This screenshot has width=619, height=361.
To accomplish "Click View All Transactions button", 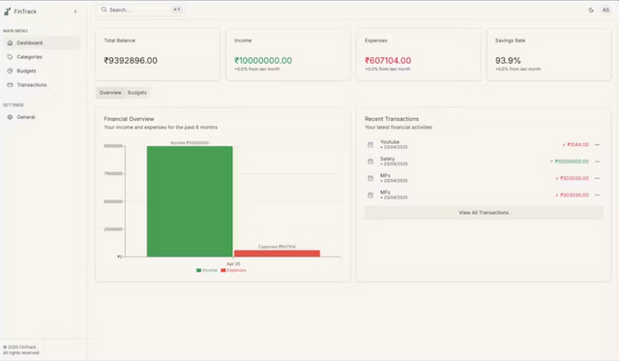I will (x=484, y=213).
